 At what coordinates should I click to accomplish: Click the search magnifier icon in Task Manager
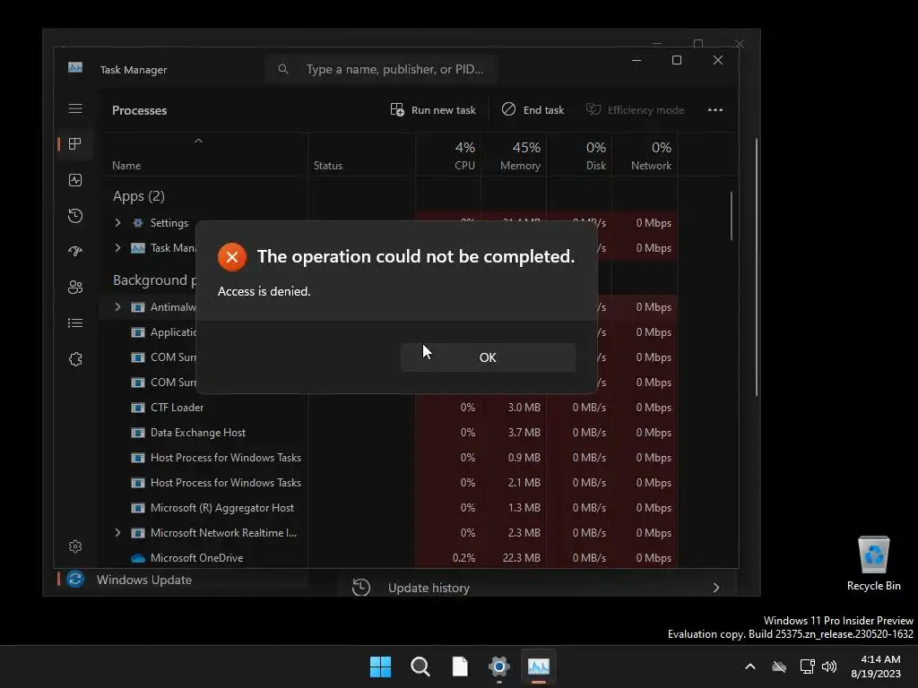[x=283, y=69]
